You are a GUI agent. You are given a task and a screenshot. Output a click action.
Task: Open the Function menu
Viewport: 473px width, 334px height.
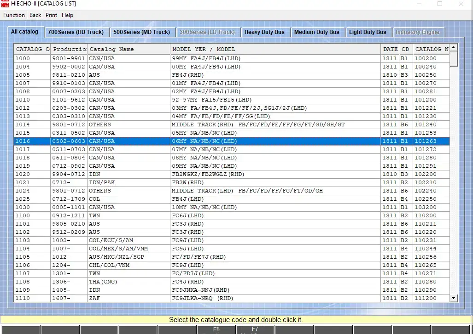coord(14,15)
